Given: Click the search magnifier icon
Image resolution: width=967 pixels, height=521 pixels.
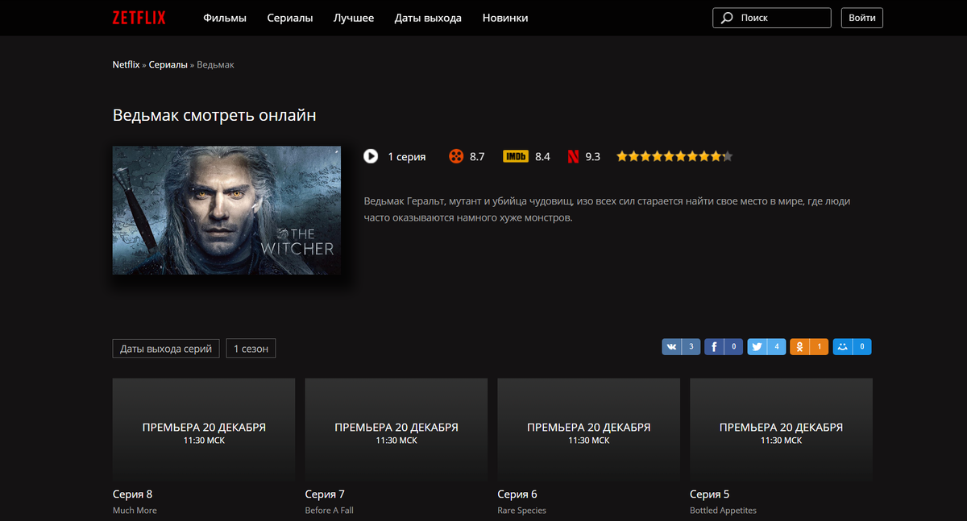Looking at the screenshot, I should click(727, 18).
